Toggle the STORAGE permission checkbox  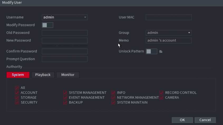17,98
